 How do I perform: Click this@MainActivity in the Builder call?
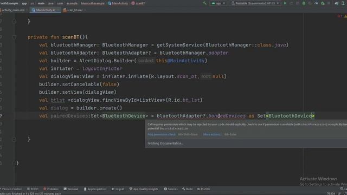pos(180,61)
